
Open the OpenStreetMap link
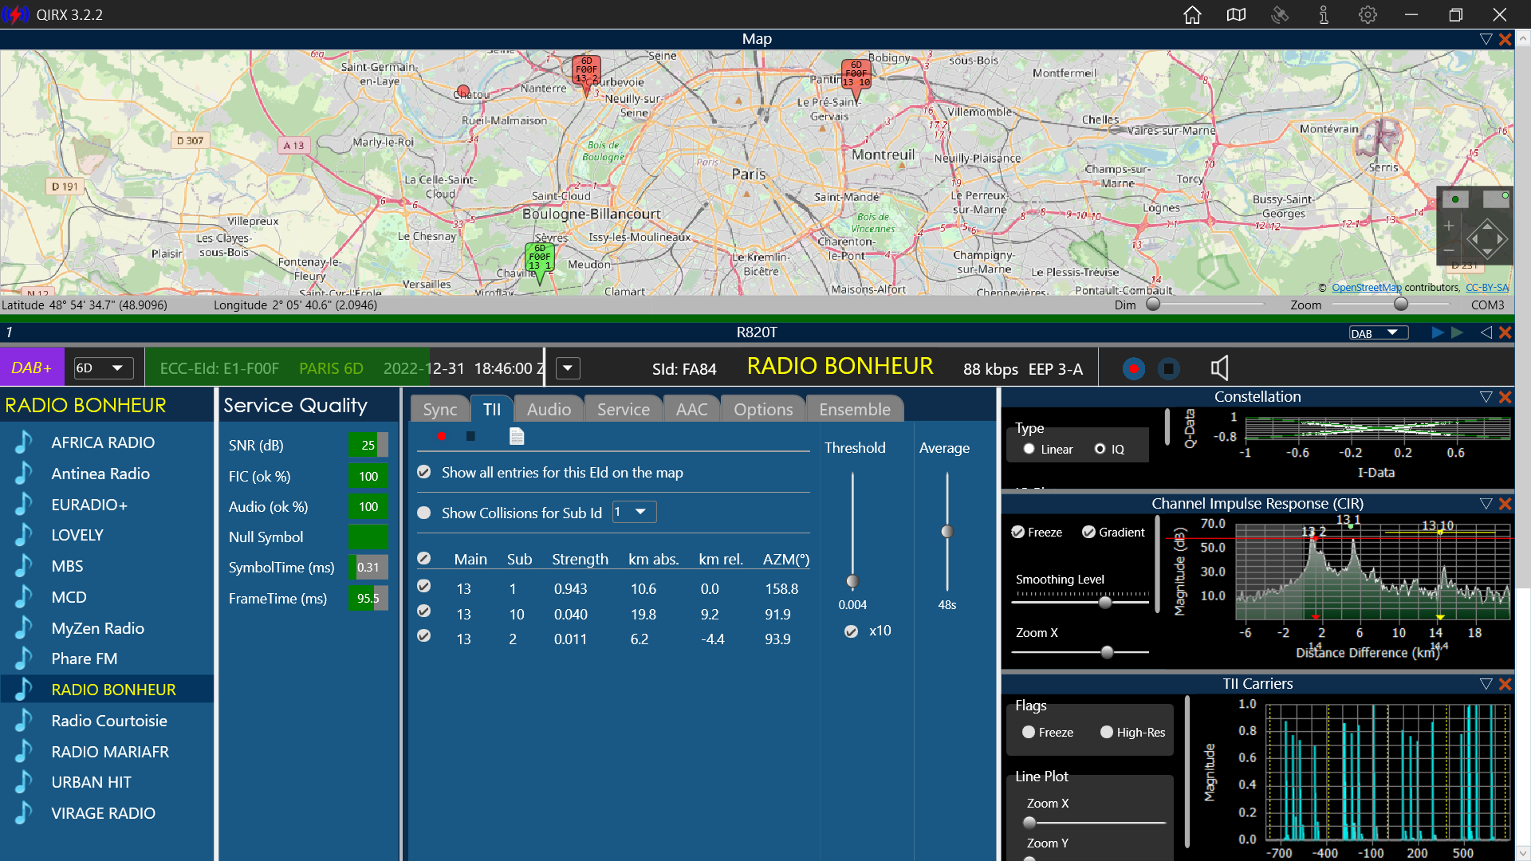click(x=1367, y=288)
